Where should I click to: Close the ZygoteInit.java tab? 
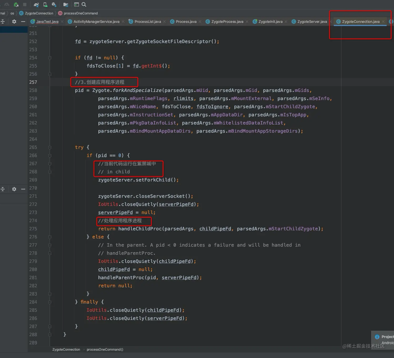(x=286, y=22)
